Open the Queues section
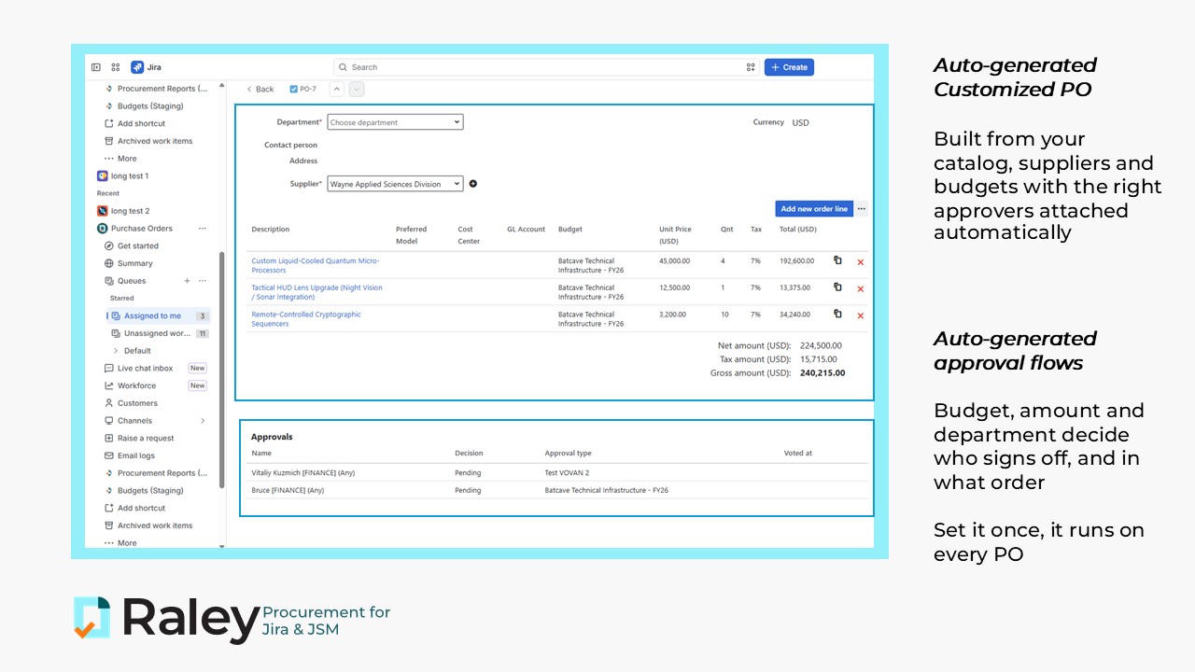Viewport: 1195px width, 672px height. pyautogui.click(x=132, y=281)
